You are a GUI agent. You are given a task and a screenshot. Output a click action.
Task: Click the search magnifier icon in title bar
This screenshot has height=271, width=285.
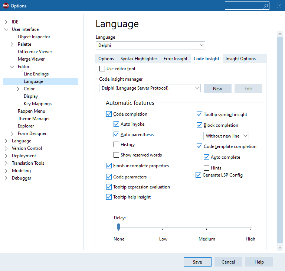pos(266,6)
